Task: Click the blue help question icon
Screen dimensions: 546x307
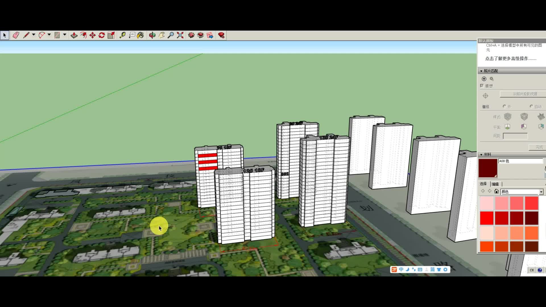Action: [539, 270]
